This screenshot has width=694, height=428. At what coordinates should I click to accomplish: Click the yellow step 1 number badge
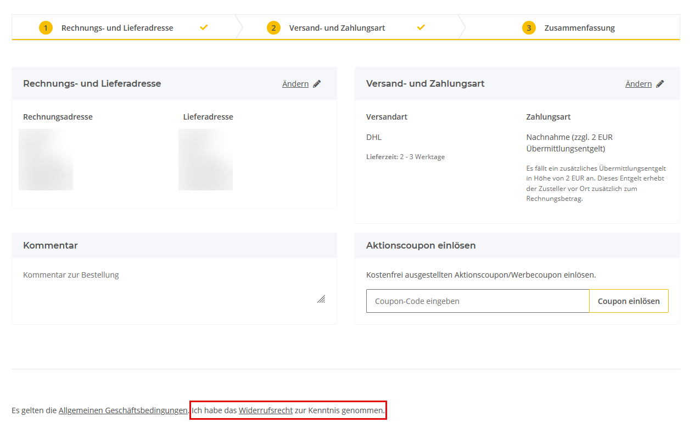[46, 28]
